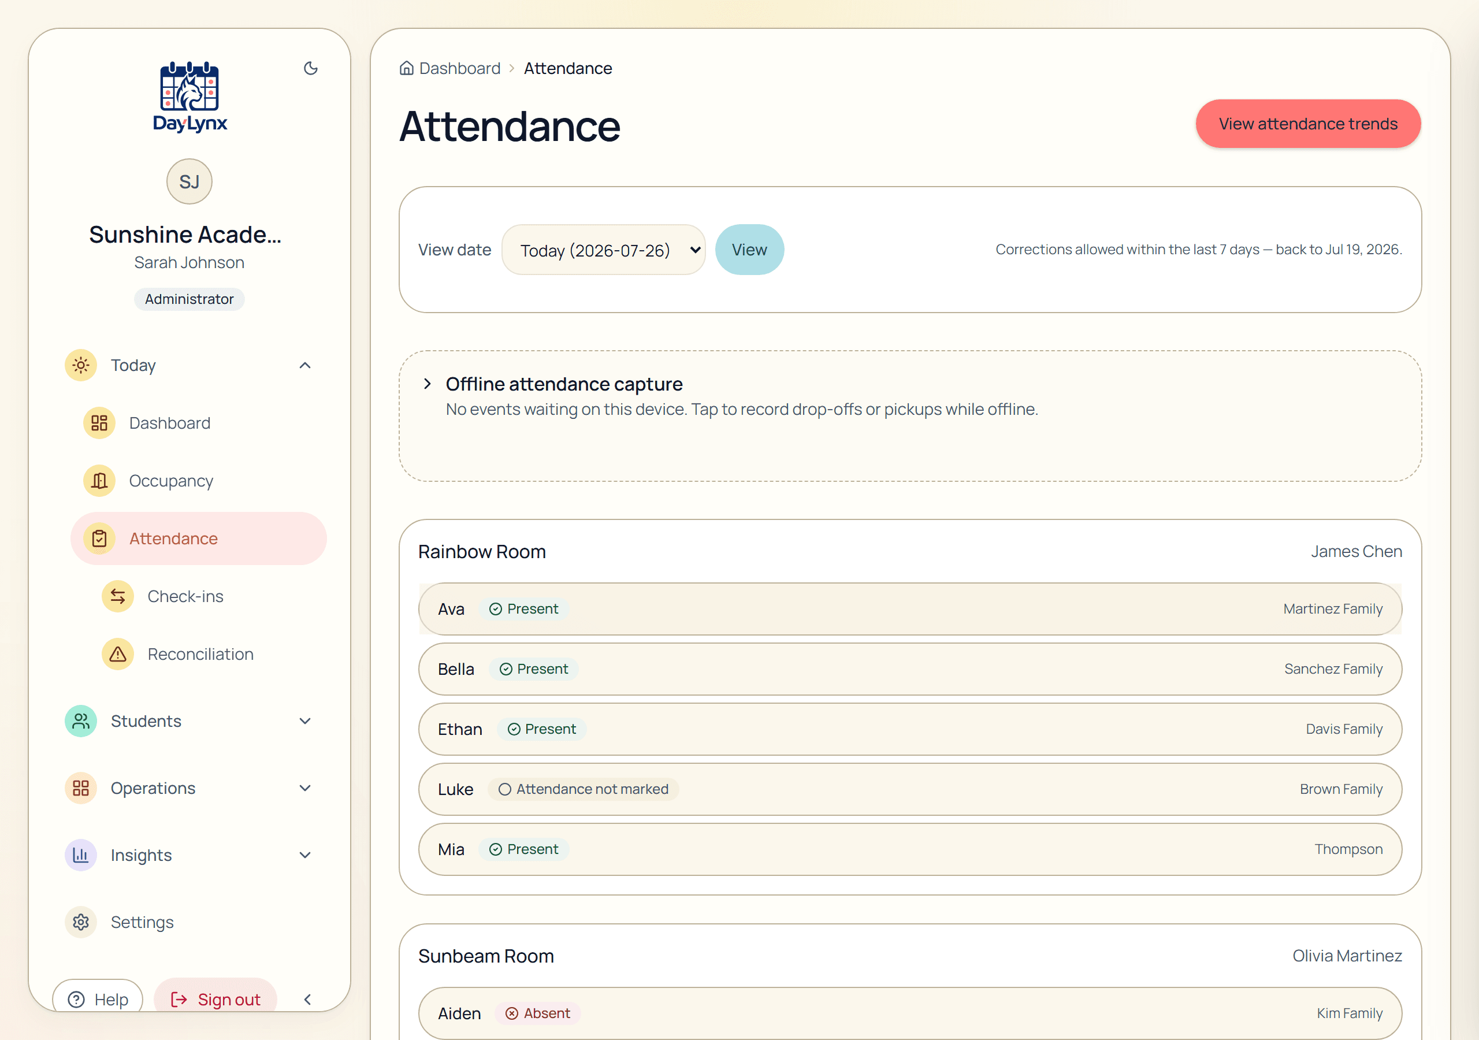Click the Reconciliation warning triangle icon
1479x1040 pixels.
[118, 654]
